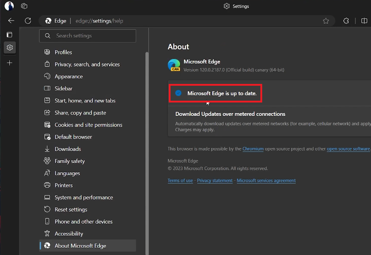
Task: Click the About heading
Action: [x=179, y=47]
